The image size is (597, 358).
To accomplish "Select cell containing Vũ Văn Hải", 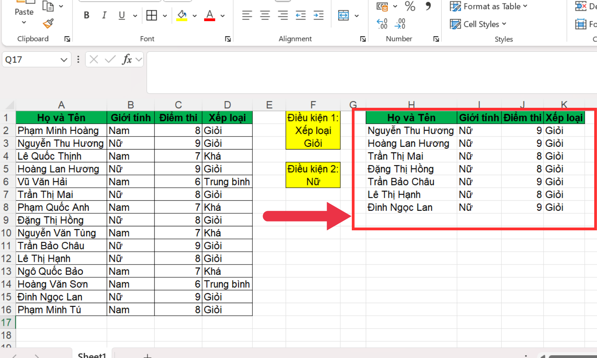I will coord(61,182).
